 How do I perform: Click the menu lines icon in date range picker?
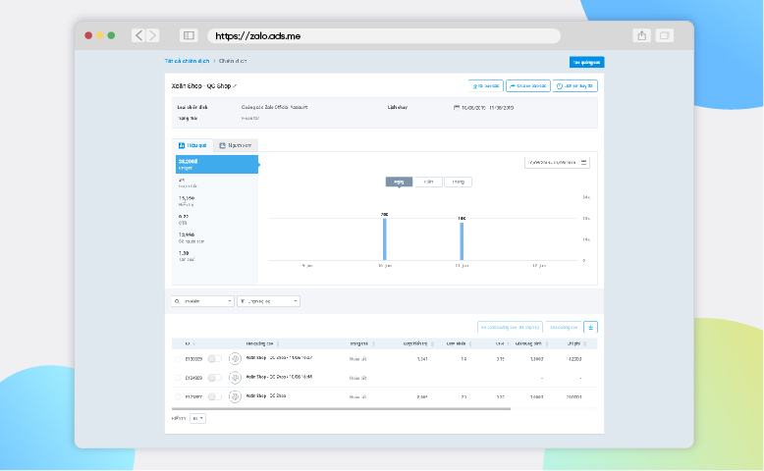583,163
